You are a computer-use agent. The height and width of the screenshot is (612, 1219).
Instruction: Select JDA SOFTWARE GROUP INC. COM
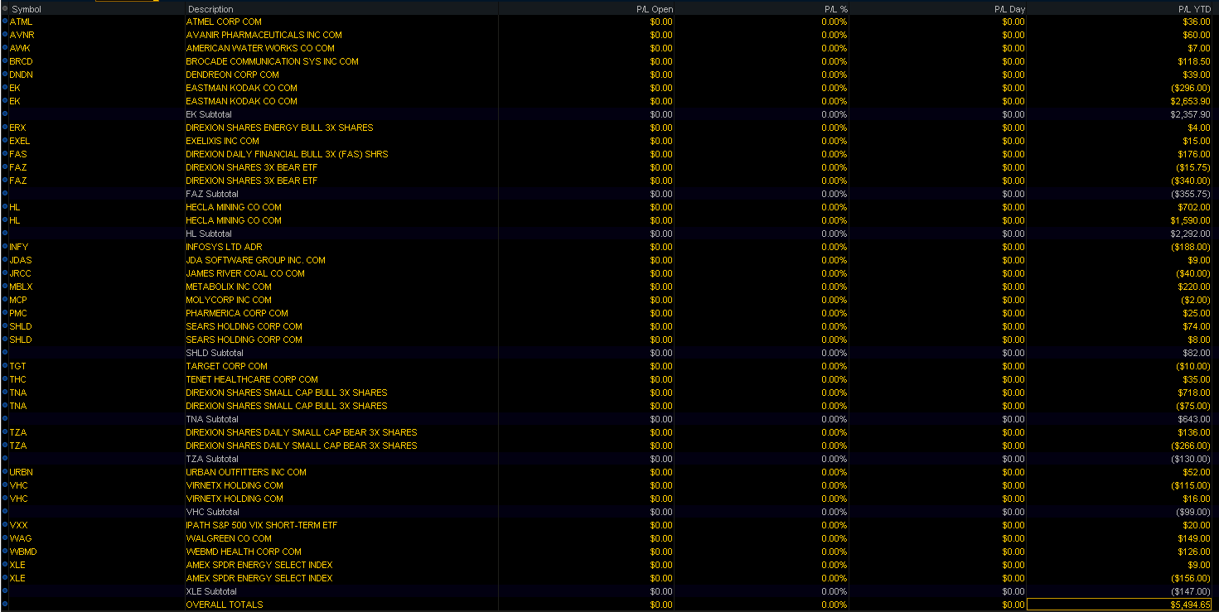[x=255, y=260]
